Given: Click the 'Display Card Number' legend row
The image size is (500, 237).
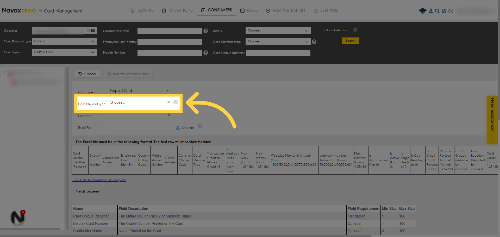Looking at the screenshot, I should (x=244, y=223).
